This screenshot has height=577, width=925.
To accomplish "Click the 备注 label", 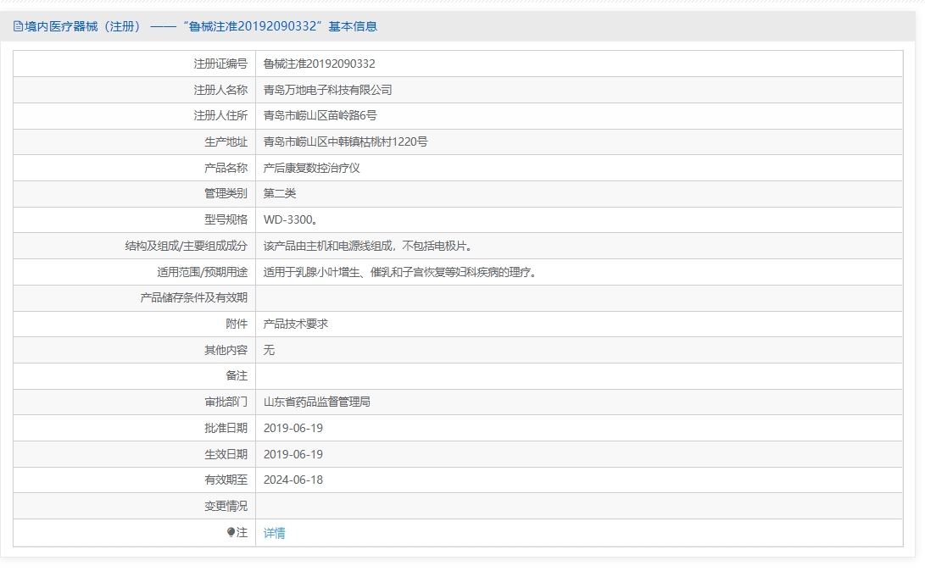I will [x=237, y=375].
